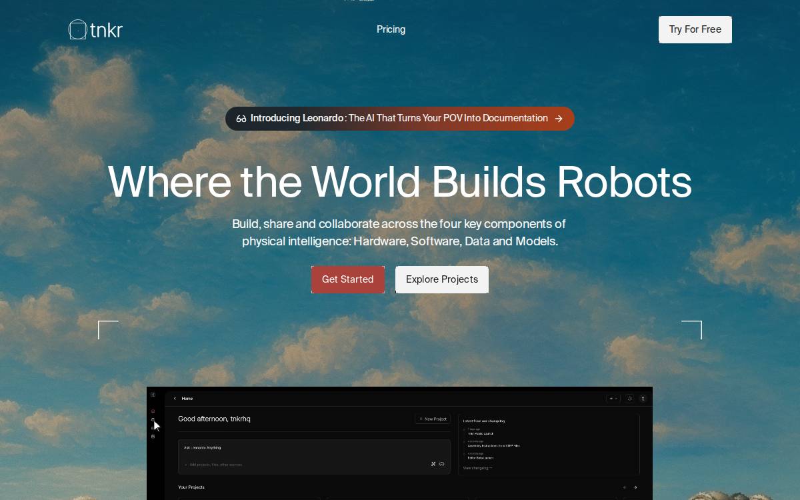Click the View changelog link
The height and width of the screenshot is (500, 800).
(x=477, y=468)
